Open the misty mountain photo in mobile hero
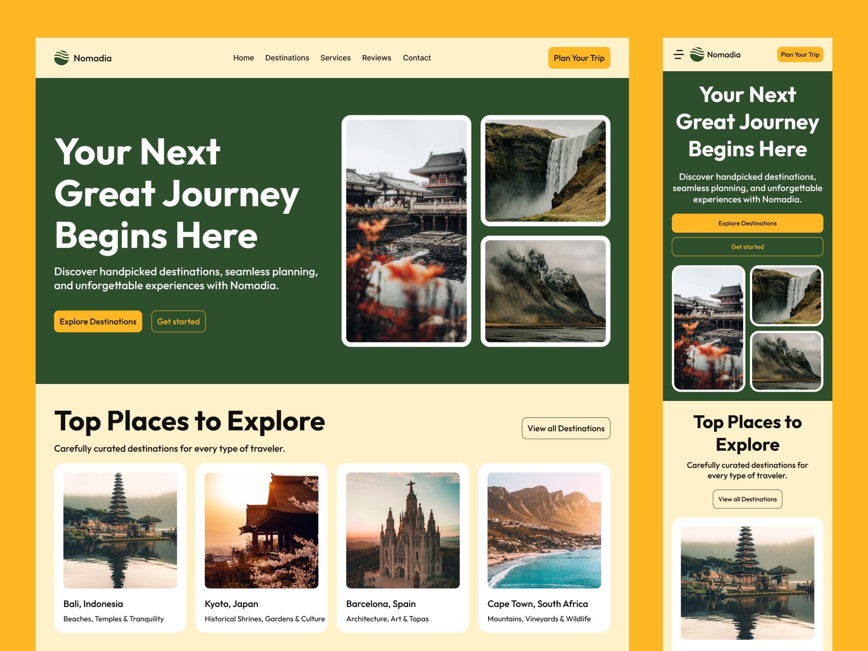This screenshot has width=868, height=651. point(787,361)
